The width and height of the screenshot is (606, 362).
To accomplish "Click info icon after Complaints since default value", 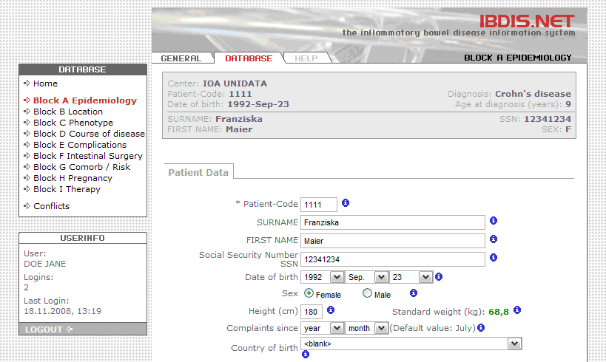I will click(x=481, y=328).
